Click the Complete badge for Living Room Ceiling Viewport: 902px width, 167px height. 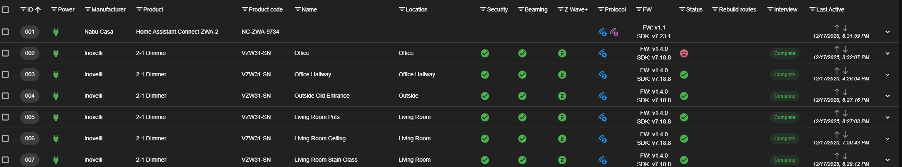coord(784,139)
